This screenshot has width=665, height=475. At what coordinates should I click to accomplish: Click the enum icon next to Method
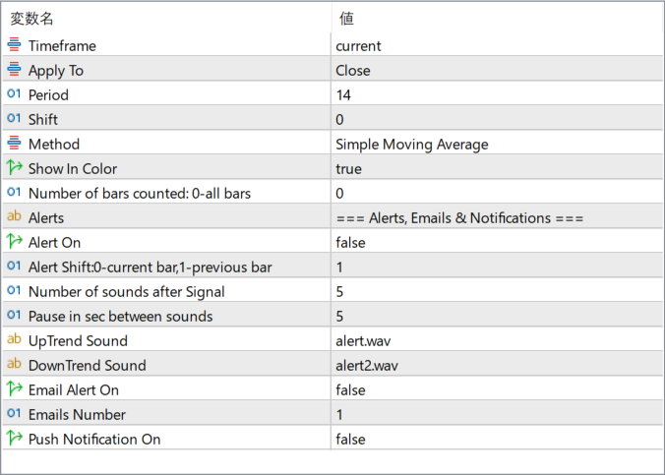14,143
